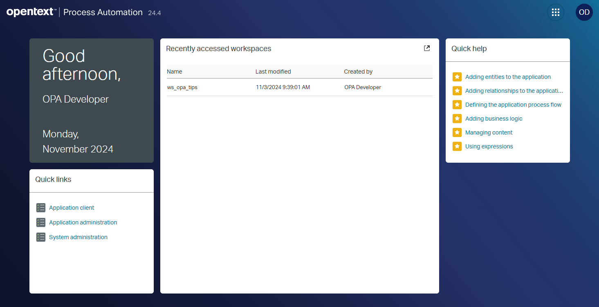Sort by Last modified column header
The image size is (599, 307).
(273, 72)
